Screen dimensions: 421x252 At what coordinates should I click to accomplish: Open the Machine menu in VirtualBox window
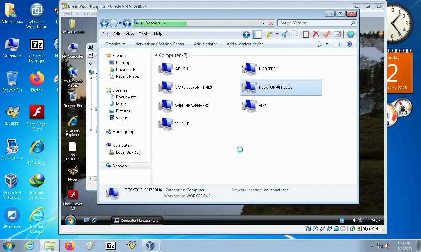click(71, 13)
